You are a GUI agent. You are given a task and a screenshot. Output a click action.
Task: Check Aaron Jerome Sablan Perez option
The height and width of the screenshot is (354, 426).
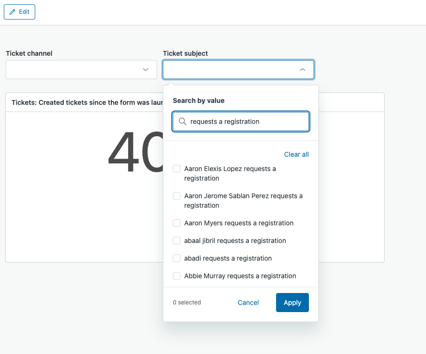[177, 196]
